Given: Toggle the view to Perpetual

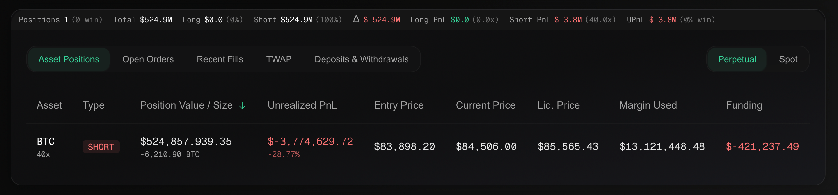Looking at the screenshot, I should [x=737, y=59].
